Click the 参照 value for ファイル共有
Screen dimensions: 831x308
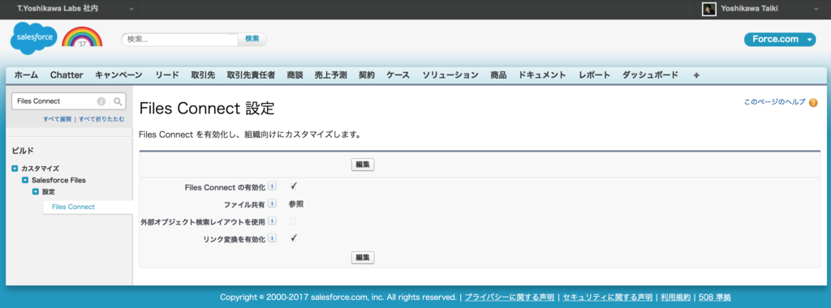pos(296,203)
